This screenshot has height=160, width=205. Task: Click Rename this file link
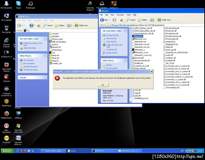(112, 35)
